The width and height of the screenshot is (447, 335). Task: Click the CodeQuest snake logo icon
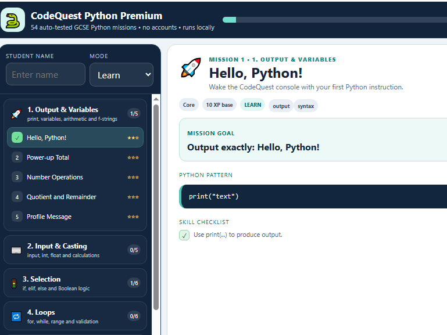[x=13, y=20]
